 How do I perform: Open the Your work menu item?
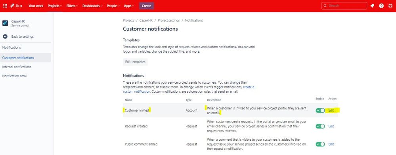pyautogui.click(x=36, y=6)
